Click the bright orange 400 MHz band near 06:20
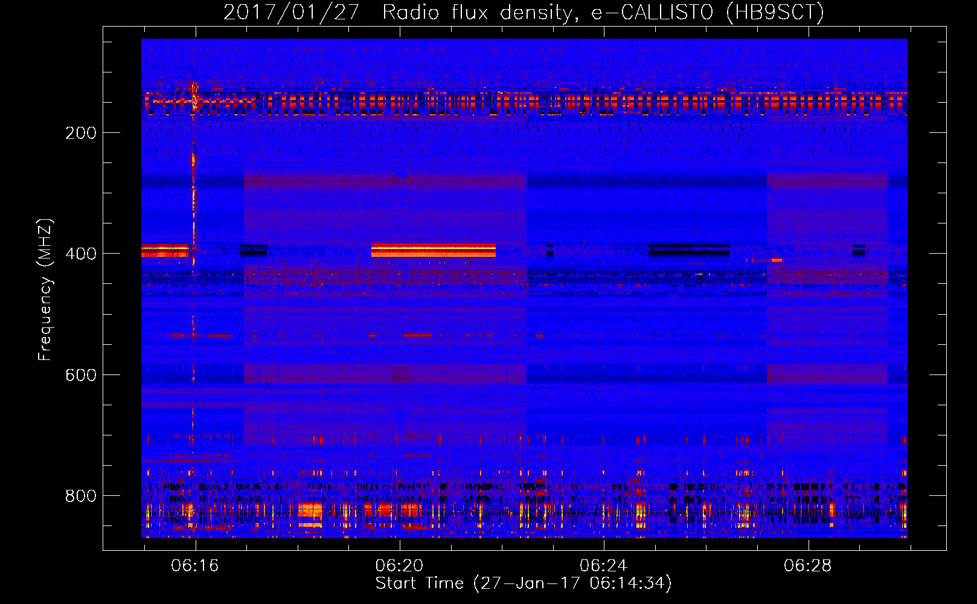The image size is (977, 604). (434, 250)
